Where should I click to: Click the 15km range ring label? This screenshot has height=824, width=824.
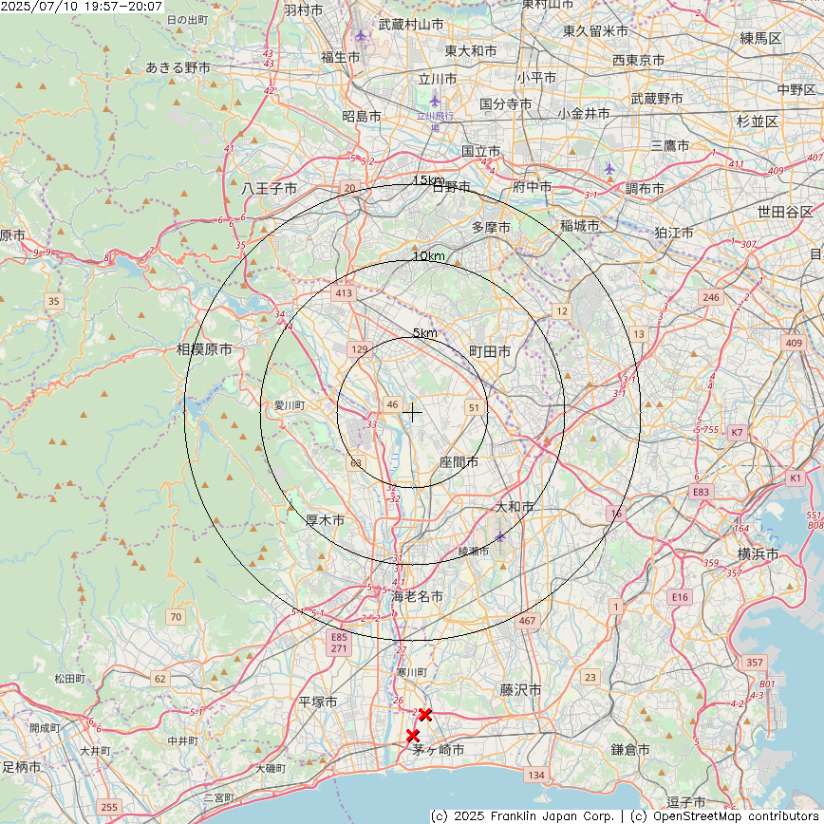coord(429,180)
